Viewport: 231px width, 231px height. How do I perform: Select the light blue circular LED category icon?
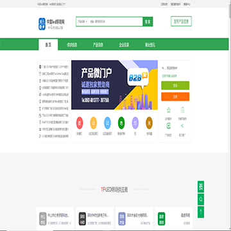point(107,123)
